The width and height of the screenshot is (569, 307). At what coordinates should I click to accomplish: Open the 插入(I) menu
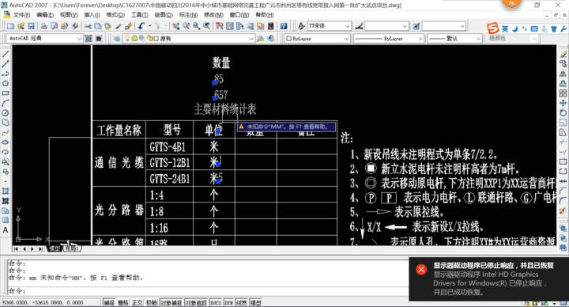pyautogui.click(x=92, y=15)
